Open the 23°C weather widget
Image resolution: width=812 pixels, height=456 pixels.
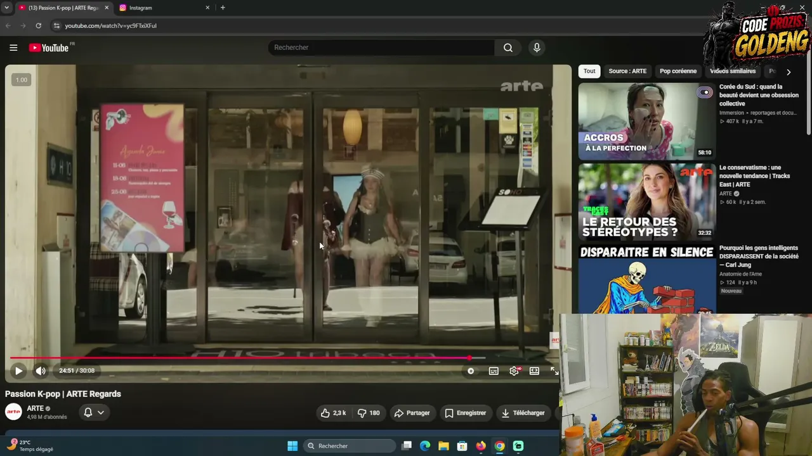pos(30,446)
